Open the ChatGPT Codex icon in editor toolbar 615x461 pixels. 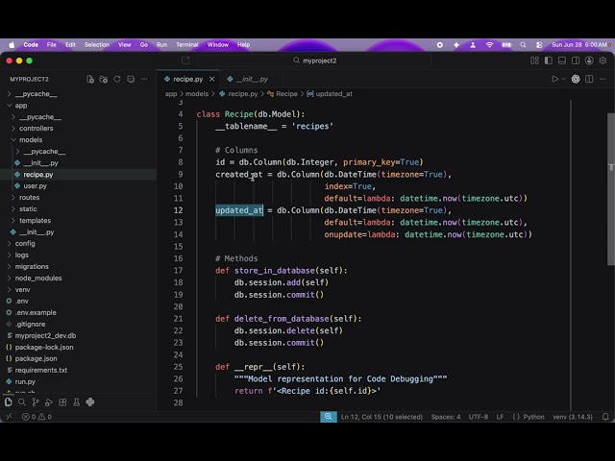tap(576, 79)
